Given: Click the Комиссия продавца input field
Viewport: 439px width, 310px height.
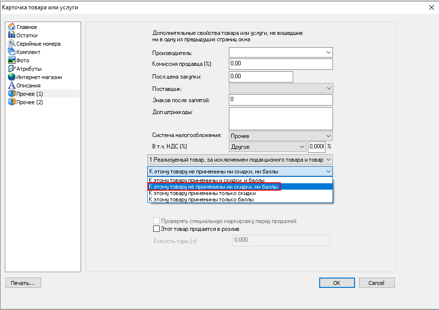Looking at the screenshot, I should click(x=281, y=64).
